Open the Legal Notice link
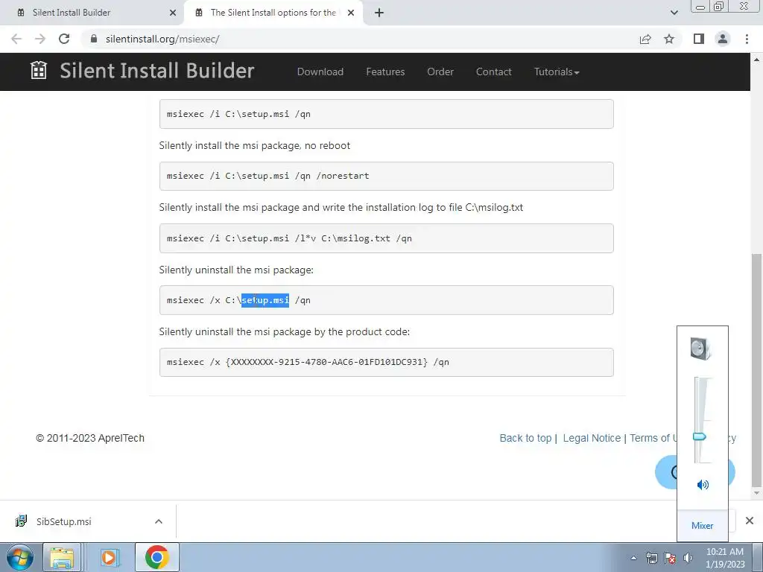 pos(592,438)
